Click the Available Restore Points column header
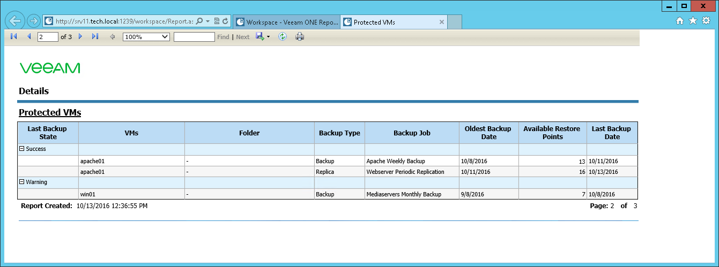719x267 pixels. (552, 133)
